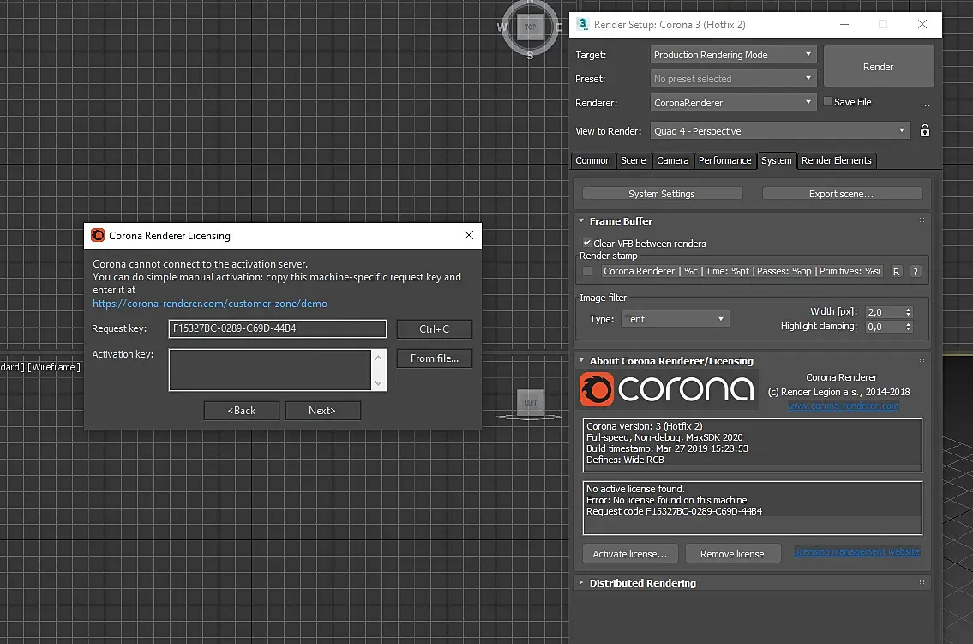The height and width of the screenshot is (644, 973).
Task: Click the Corona logo in the About section
Action: [668, 389]
